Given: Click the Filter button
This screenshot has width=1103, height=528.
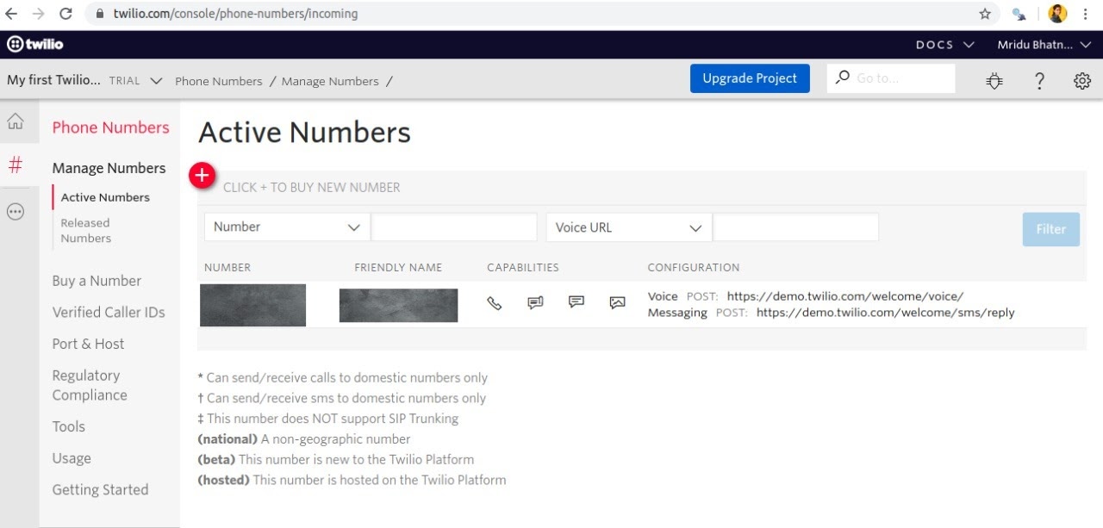Looking at the screenshot, I should click(x=1051, y=229).
